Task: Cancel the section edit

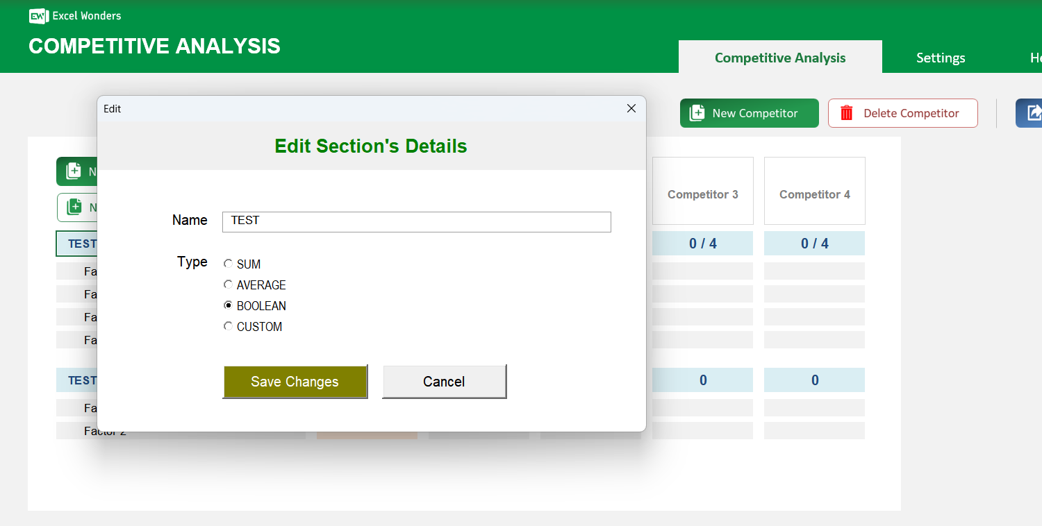Action: pyautogui.click(x=444, y=381)
